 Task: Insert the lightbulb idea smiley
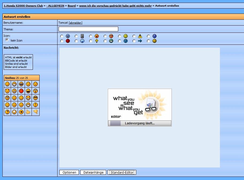coord(14,112)
